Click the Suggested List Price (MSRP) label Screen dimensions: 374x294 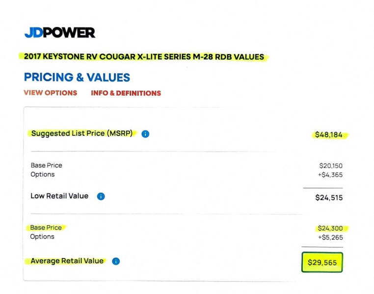(x=82, y=133)
